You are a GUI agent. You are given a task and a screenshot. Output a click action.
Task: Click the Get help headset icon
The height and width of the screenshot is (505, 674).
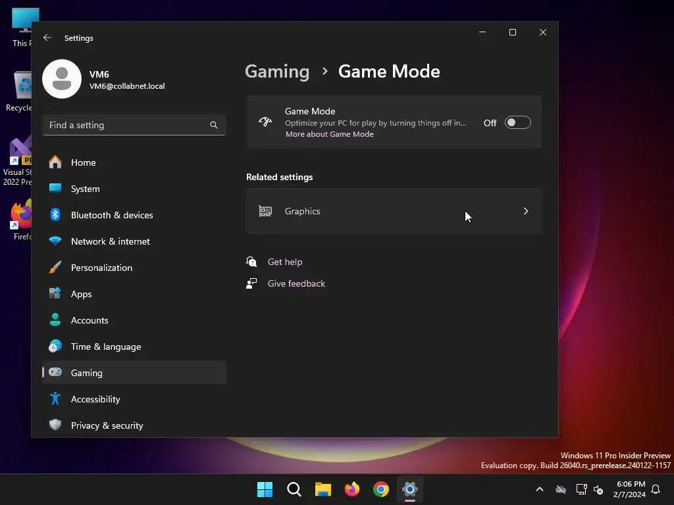(251, 262)
